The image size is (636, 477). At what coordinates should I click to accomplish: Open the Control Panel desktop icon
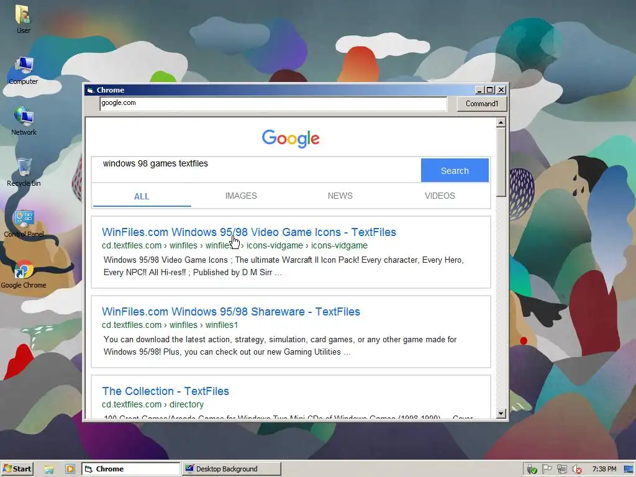click(x=24, y=223)
